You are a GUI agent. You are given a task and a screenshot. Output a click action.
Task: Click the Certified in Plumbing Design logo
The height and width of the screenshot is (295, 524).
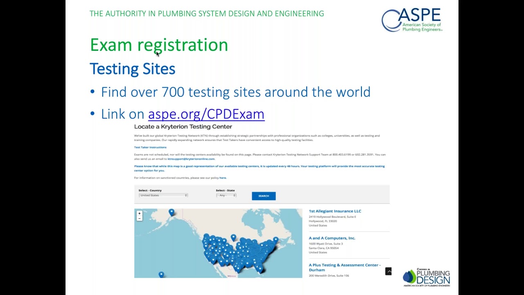(427, 277)
